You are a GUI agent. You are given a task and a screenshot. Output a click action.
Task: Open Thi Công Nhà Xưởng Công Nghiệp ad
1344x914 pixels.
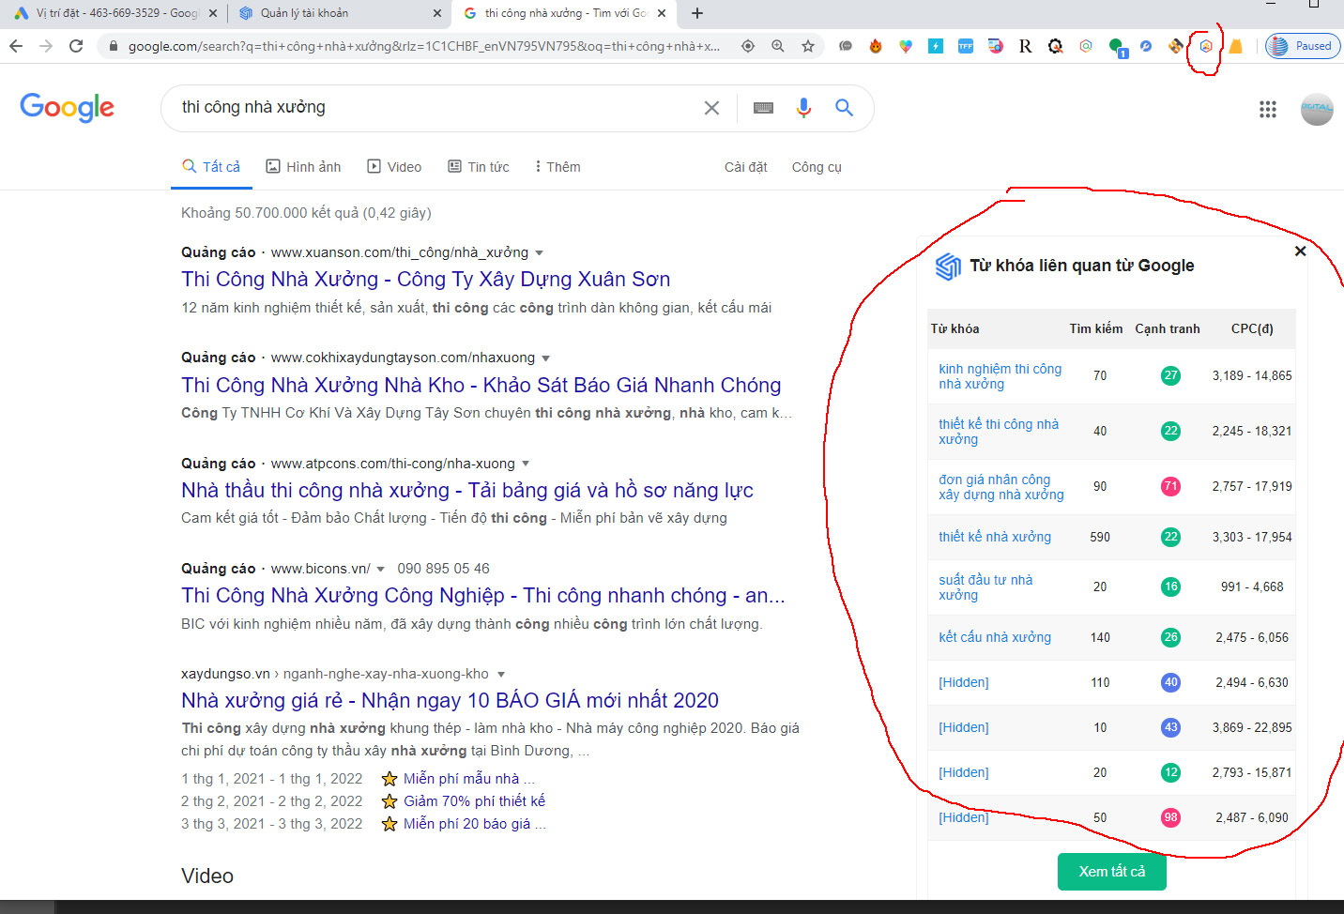click(483, 596)
